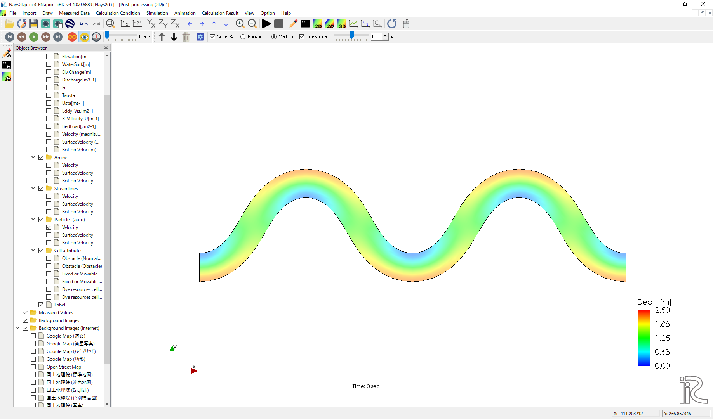
Task: Click the Save floppy disk icon
Action: [34, 24]
